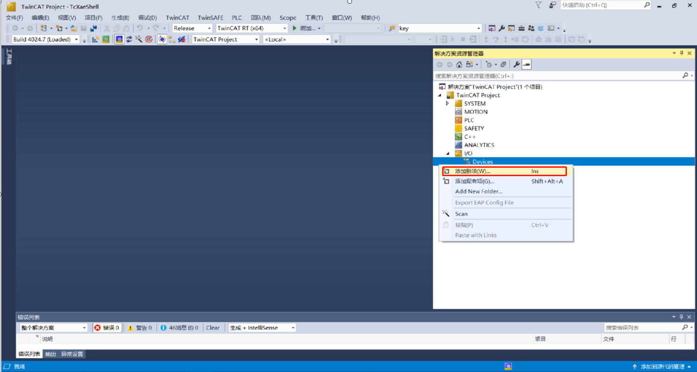Select 添加现有项(G)... from context menu
This screenshot has width=697, height=372.
coord(506,181)
